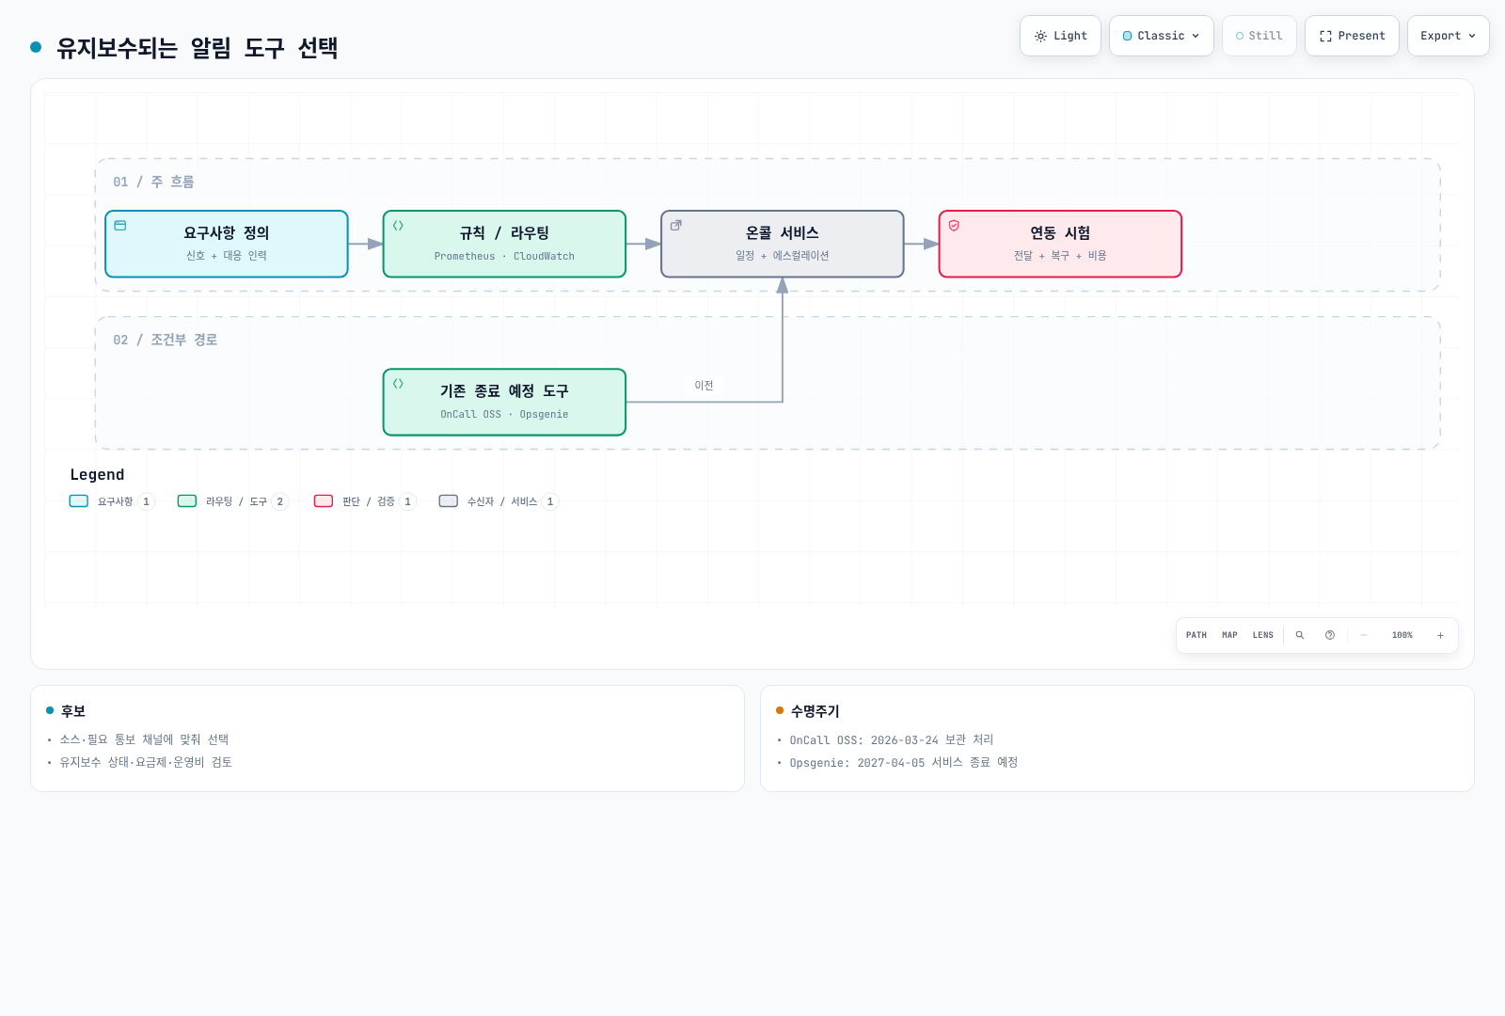The image size is (1505, 1016).
Task: Click the external link icon on 온콜 서비스 node
Action: [676, 226]
